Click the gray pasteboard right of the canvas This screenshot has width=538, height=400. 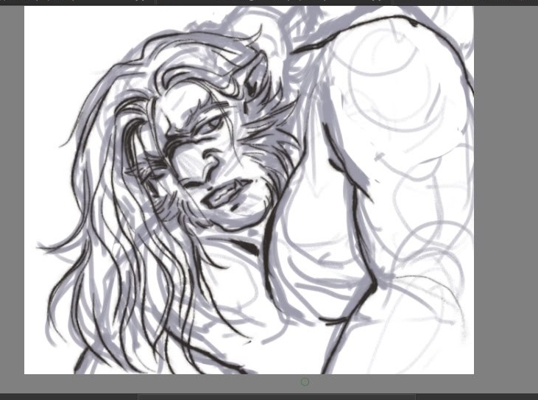point(506,192)
